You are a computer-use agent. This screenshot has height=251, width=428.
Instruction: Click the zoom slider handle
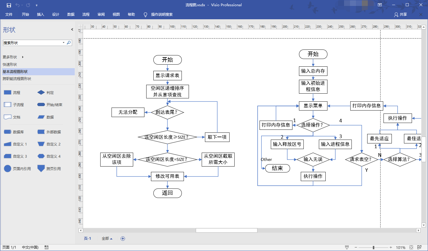373,247
